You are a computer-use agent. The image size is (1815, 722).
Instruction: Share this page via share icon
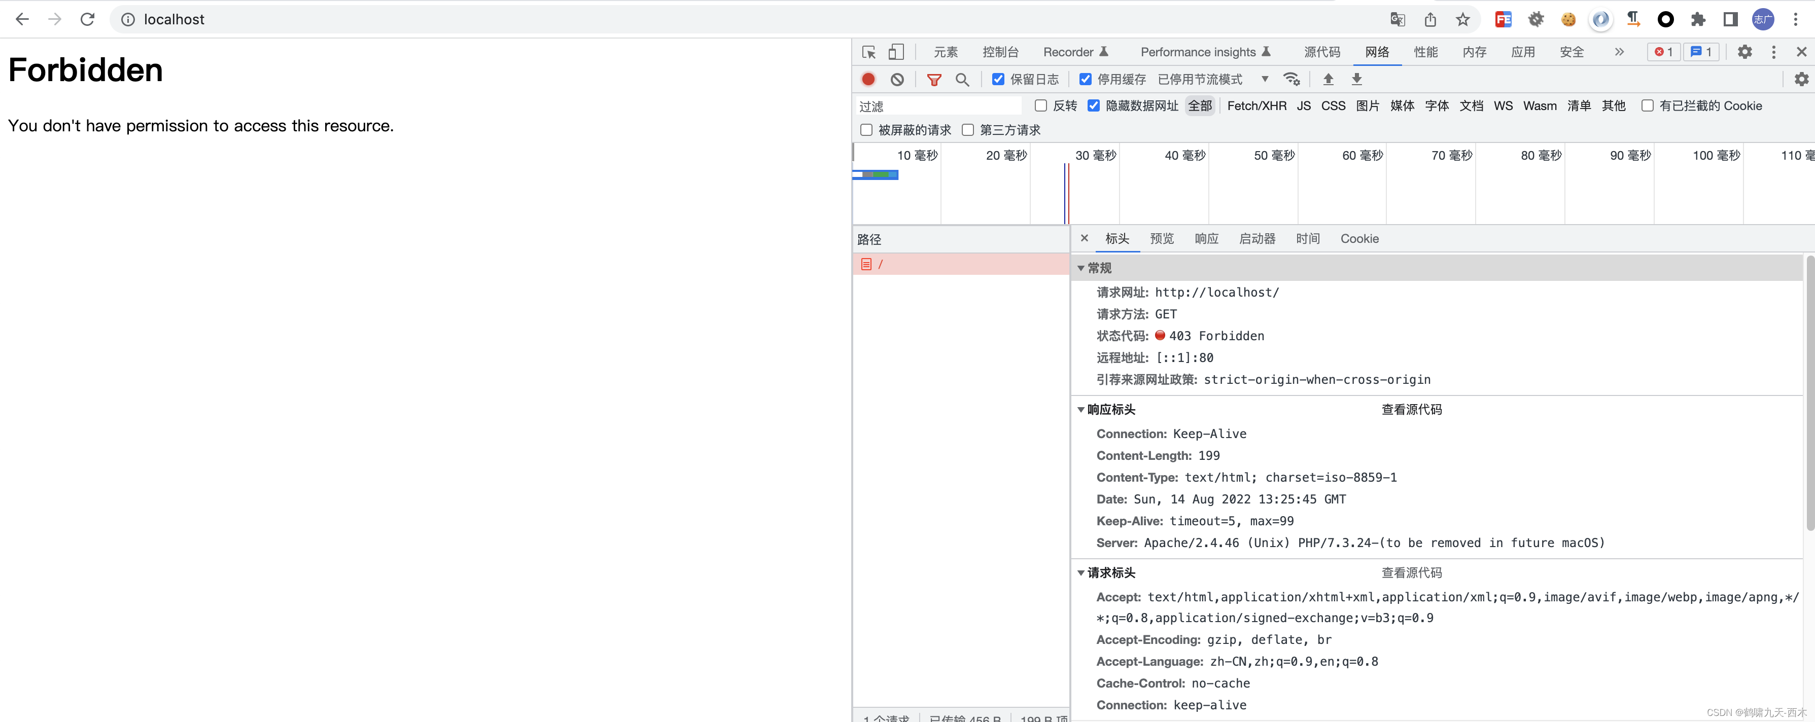click(x=1430, y=19)
